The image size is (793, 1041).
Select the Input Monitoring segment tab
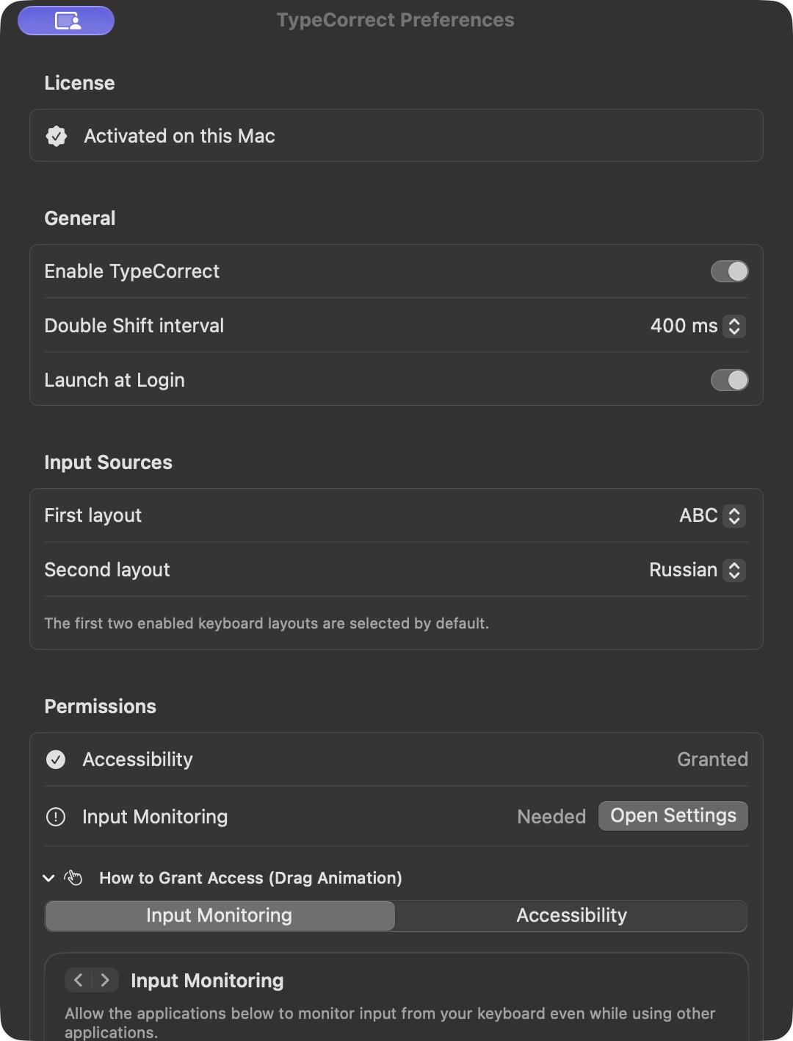pos(220,915)
